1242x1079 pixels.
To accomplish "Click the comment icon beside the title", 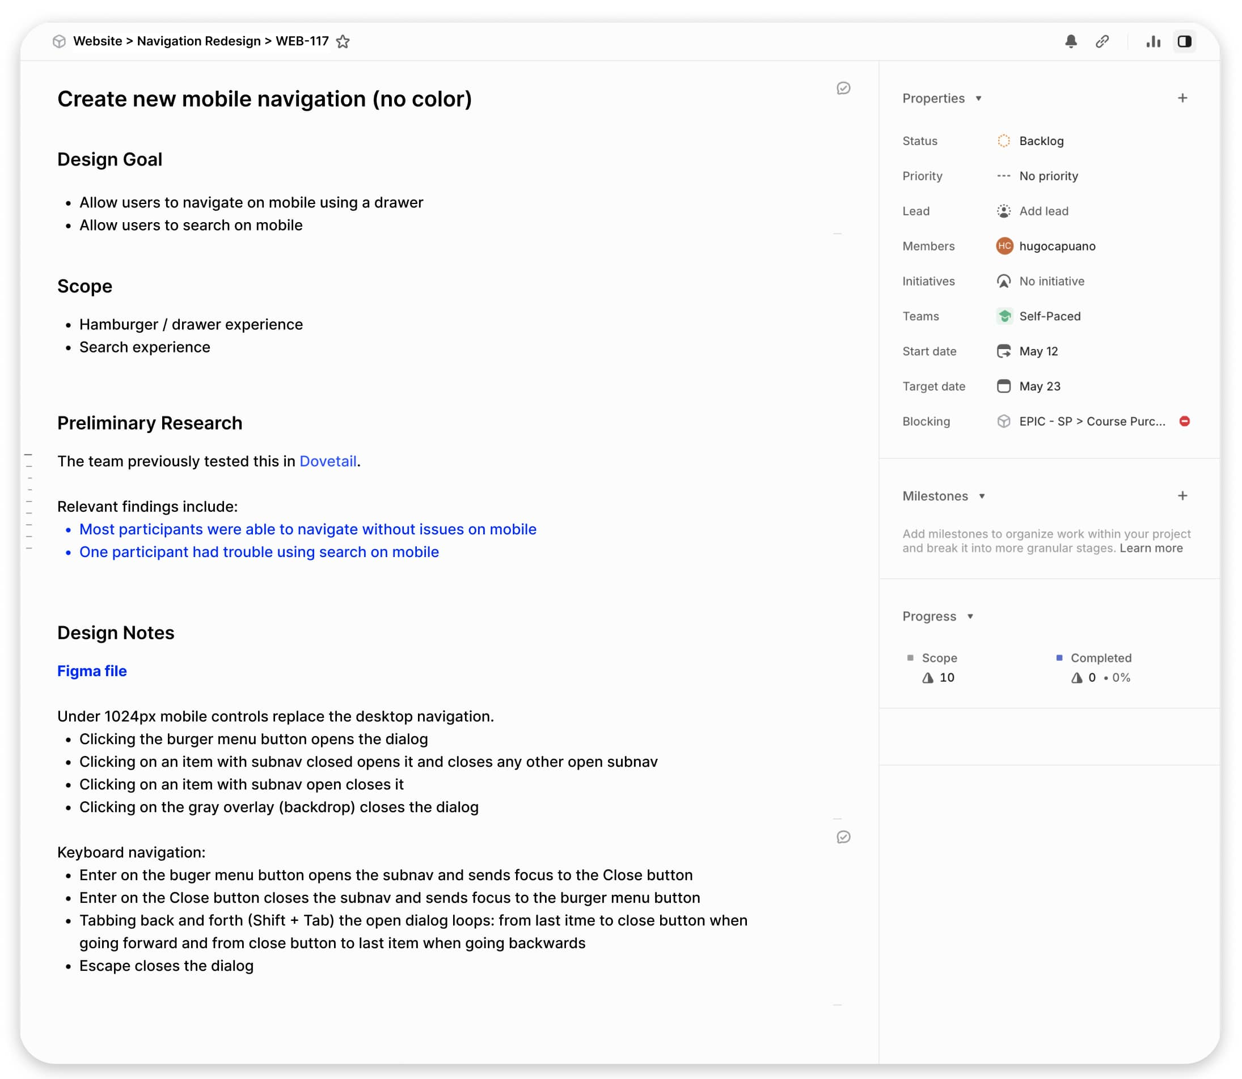I will tap(844, 88).
